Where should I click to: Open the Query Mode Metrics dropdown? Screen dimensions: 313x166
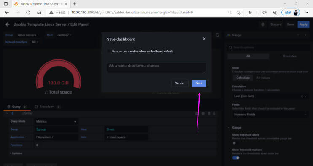coord(56,121)
